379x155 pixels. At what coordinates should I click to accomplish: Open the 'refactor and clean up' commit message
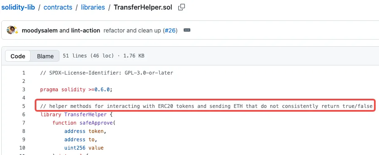(x=132, y=31)
